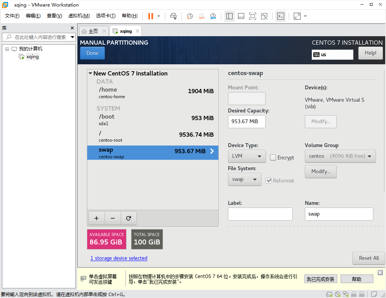386x298 pixels.
Task: Click the stretch guest display icon
Action: [297, 16]
